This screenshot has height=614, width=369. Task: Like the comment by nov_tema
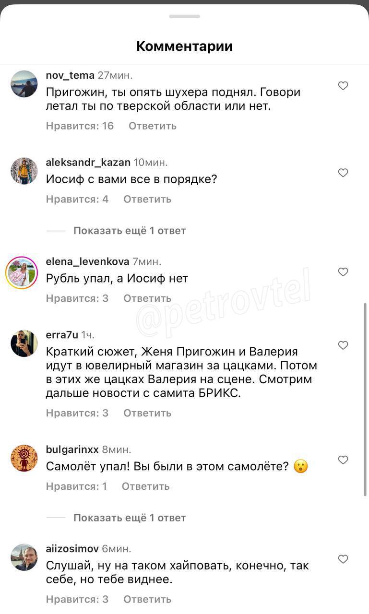[x=343, y=86]
